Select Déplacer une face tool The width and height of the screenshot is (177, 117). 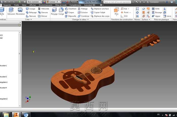pyautogui.click(x=100, y=9)
